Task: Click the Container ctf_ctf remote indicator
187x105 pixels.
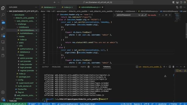Action: (x=14, y=104)
